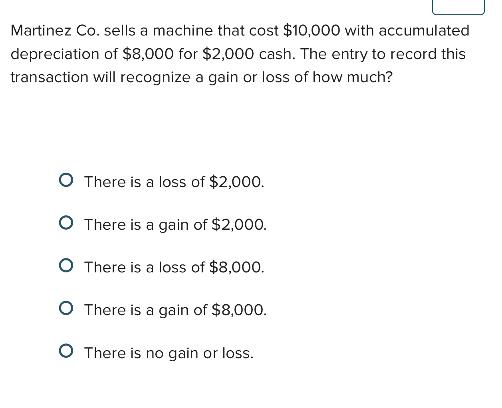Click the rounded button at top right
This screenshot has height=408, width=502.
pyautogui.click(x=458, y=6)
